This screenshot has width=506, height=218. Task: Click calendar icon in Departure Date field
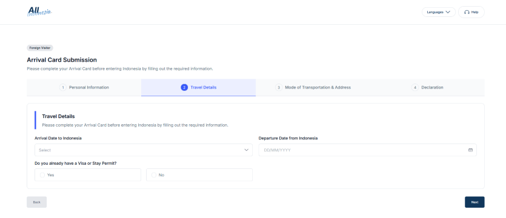pyautogui.click(x=470, y=150)
